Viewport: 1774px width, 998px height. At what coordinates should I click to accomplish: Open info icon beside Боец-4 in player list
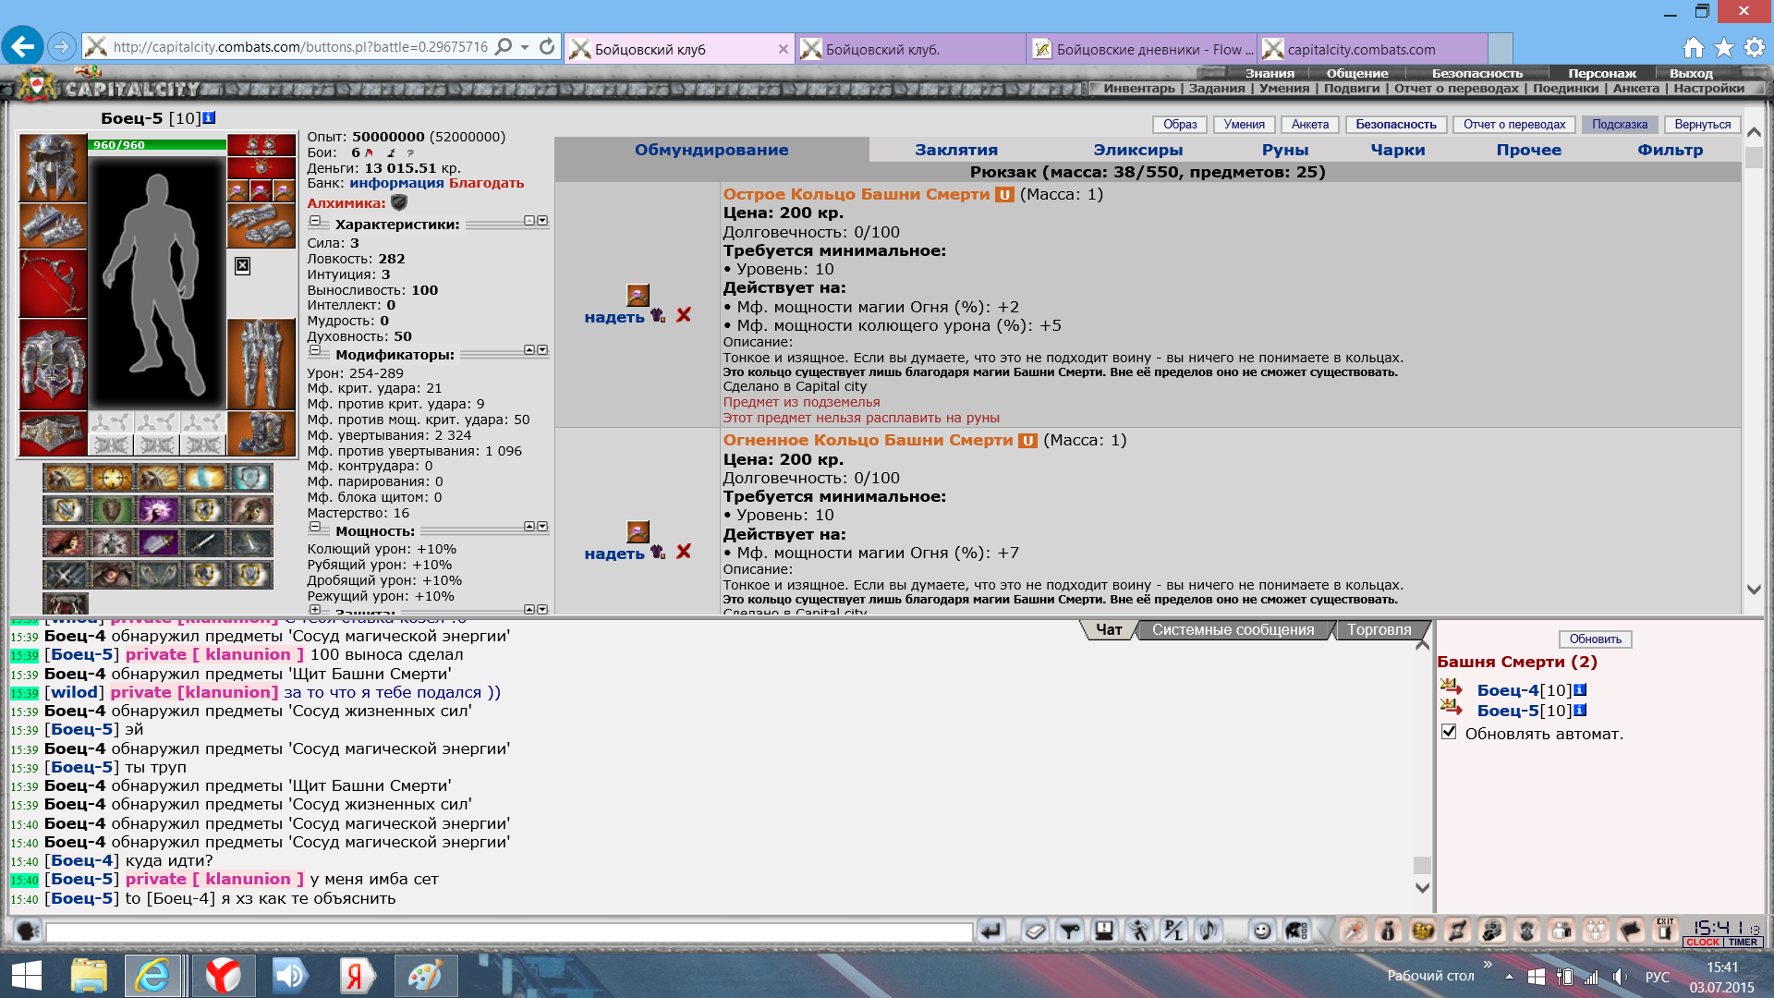1580,690
